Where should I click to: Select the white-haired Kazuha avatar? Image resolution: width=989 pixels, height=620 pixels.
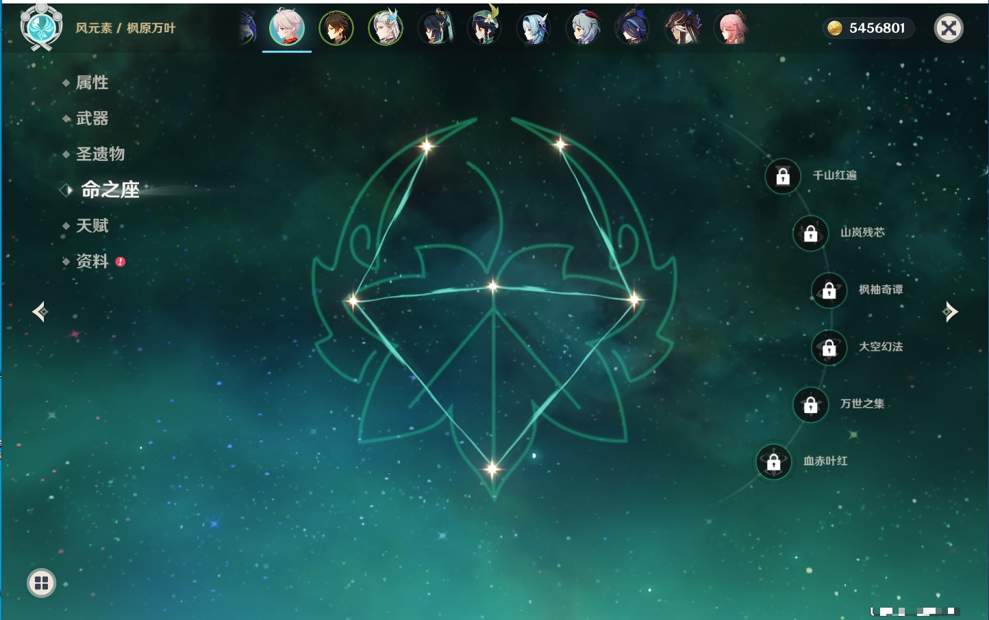tap(287, 28)
